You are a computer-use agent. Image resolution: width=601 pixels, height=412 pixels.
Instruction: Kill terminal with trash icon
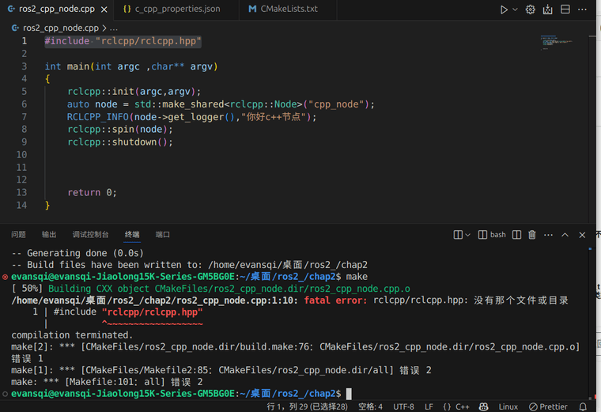point(532,235)
